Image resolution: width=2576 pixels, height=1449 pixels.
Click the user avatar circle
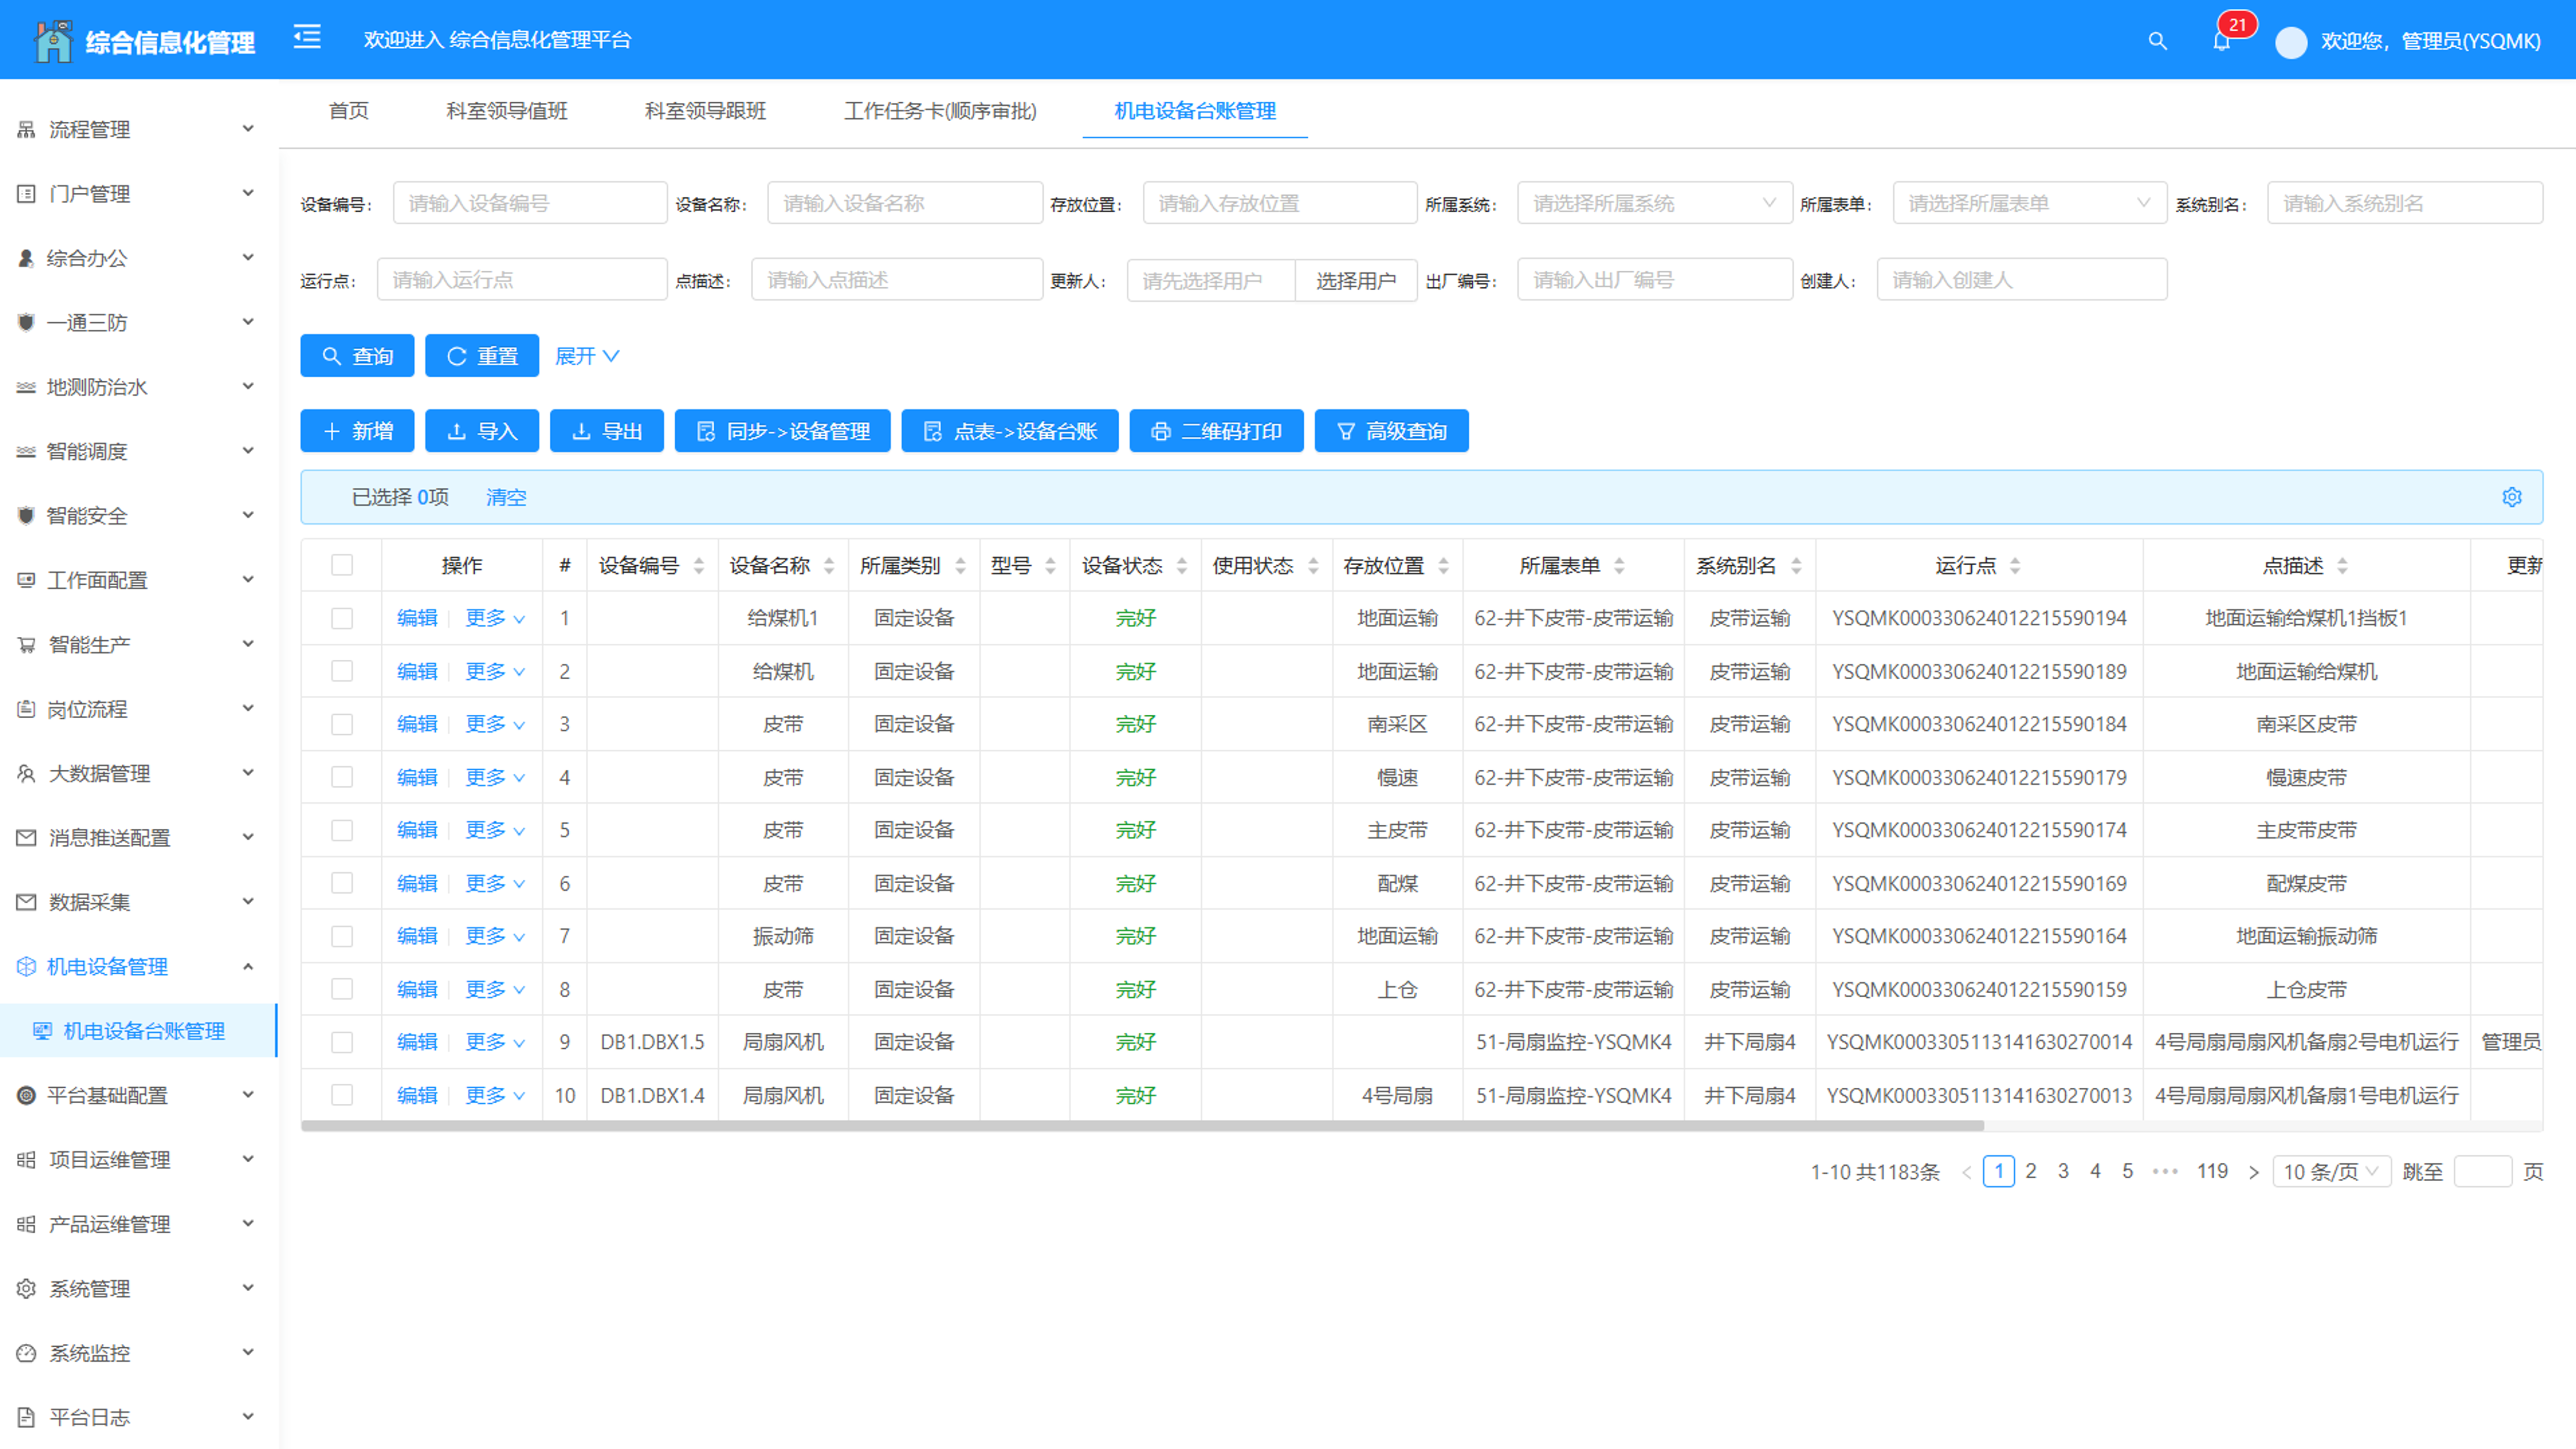coord(2291,42)
